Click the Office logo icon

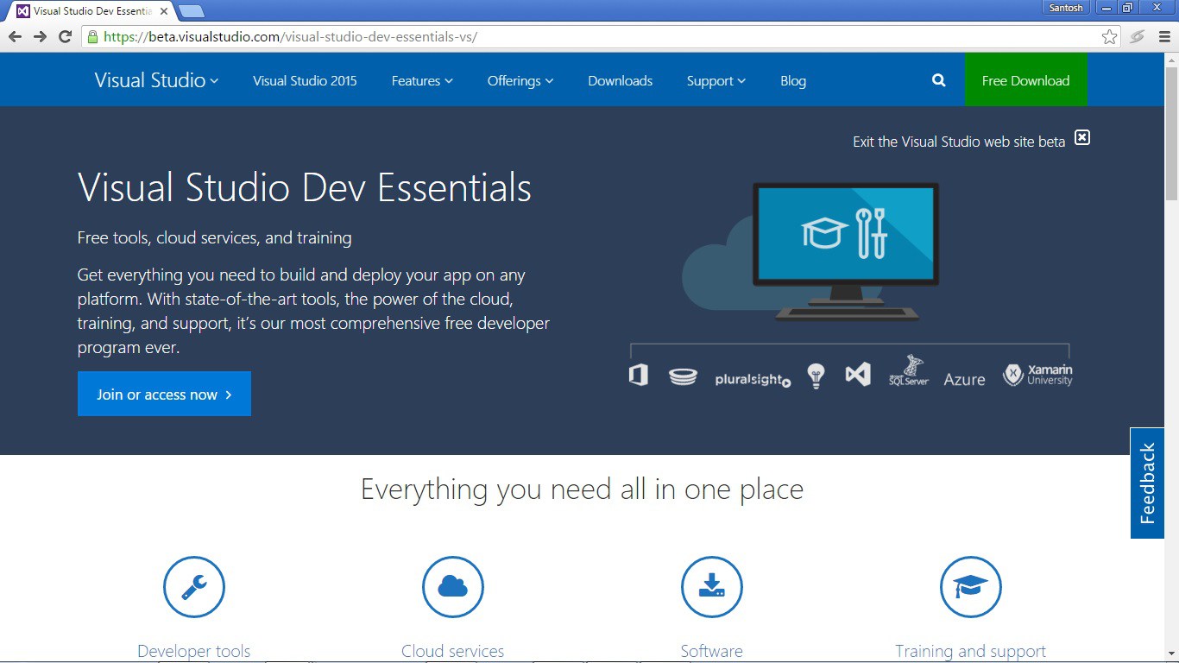639,376
